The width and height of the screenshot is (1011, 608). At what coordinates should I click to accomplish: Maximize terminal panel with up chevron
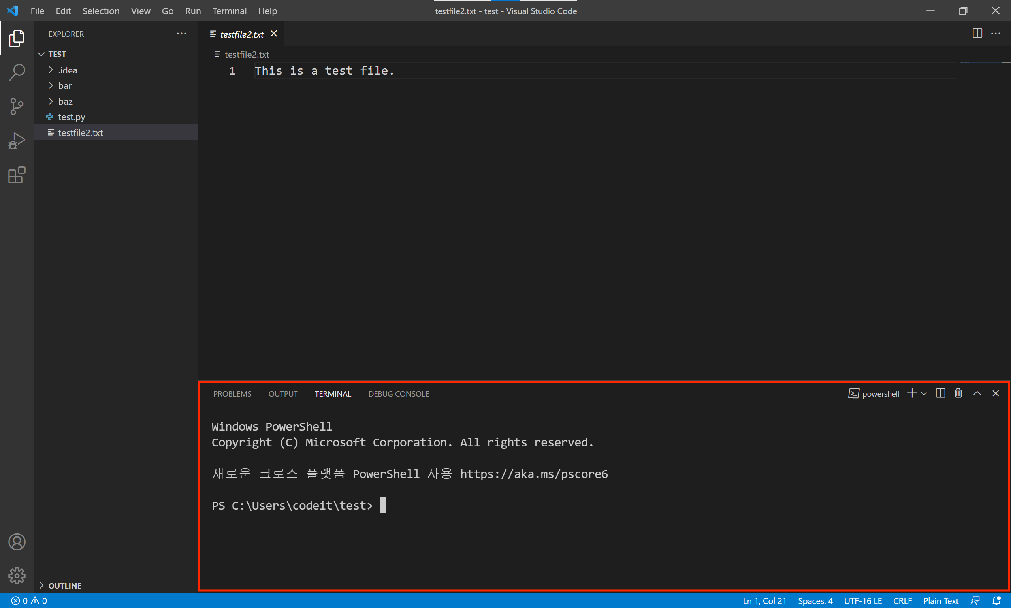pos(977,393)
